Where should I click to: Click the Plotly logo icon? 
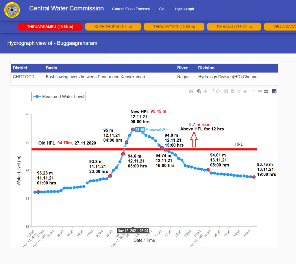coord(274,91)
